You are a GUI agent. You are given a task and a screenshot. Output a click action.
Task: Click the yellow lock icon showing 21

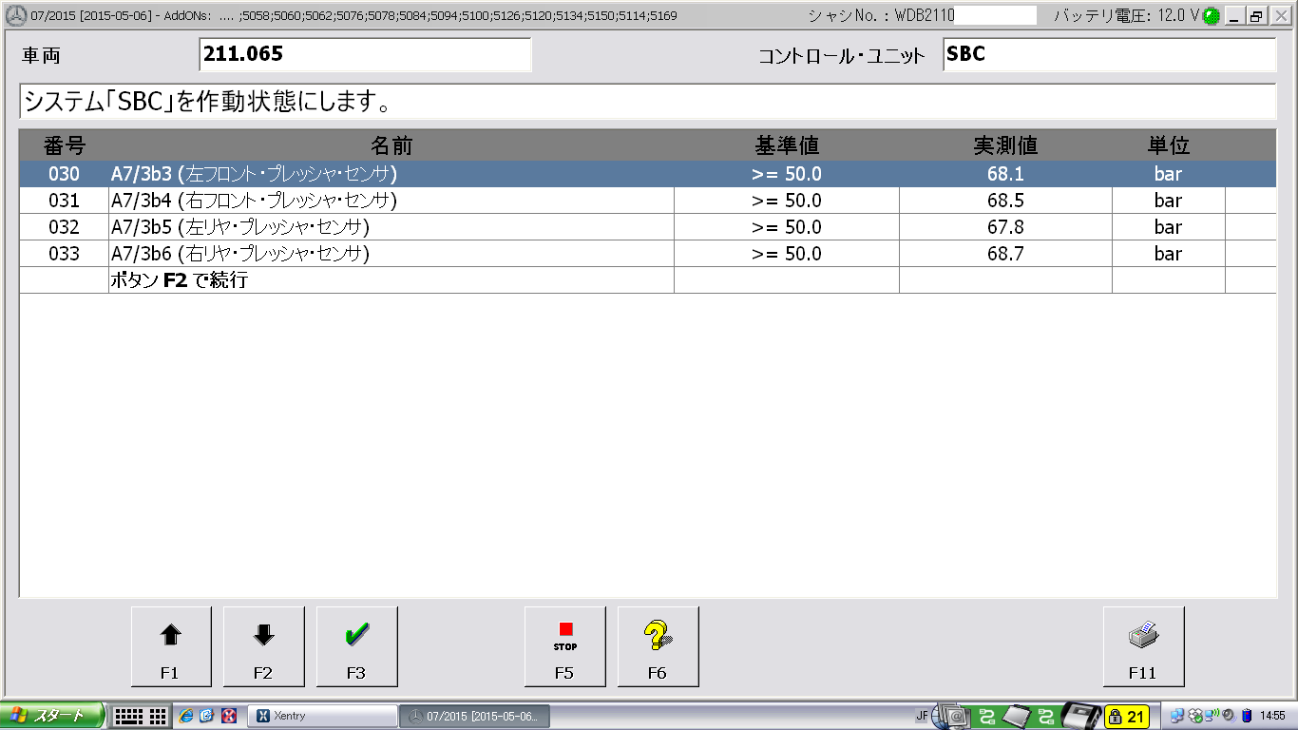tap(1126, 716)
